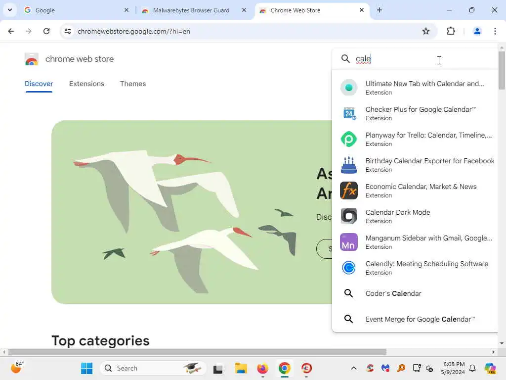506x380 pixels.
Task: Click the browser back arrow
Action: tap(11, 31)
